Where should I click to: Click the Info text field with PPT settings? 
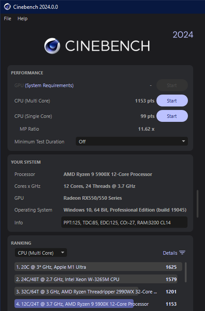click(x=124, y=222)
